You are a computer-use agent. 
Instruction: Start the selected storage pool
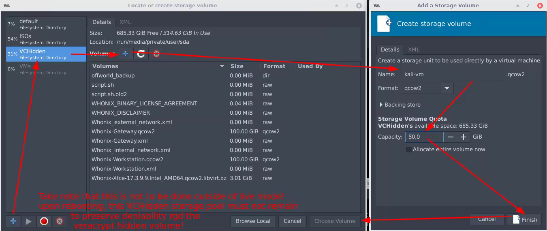pyautogui.click(x=28, y=221)
